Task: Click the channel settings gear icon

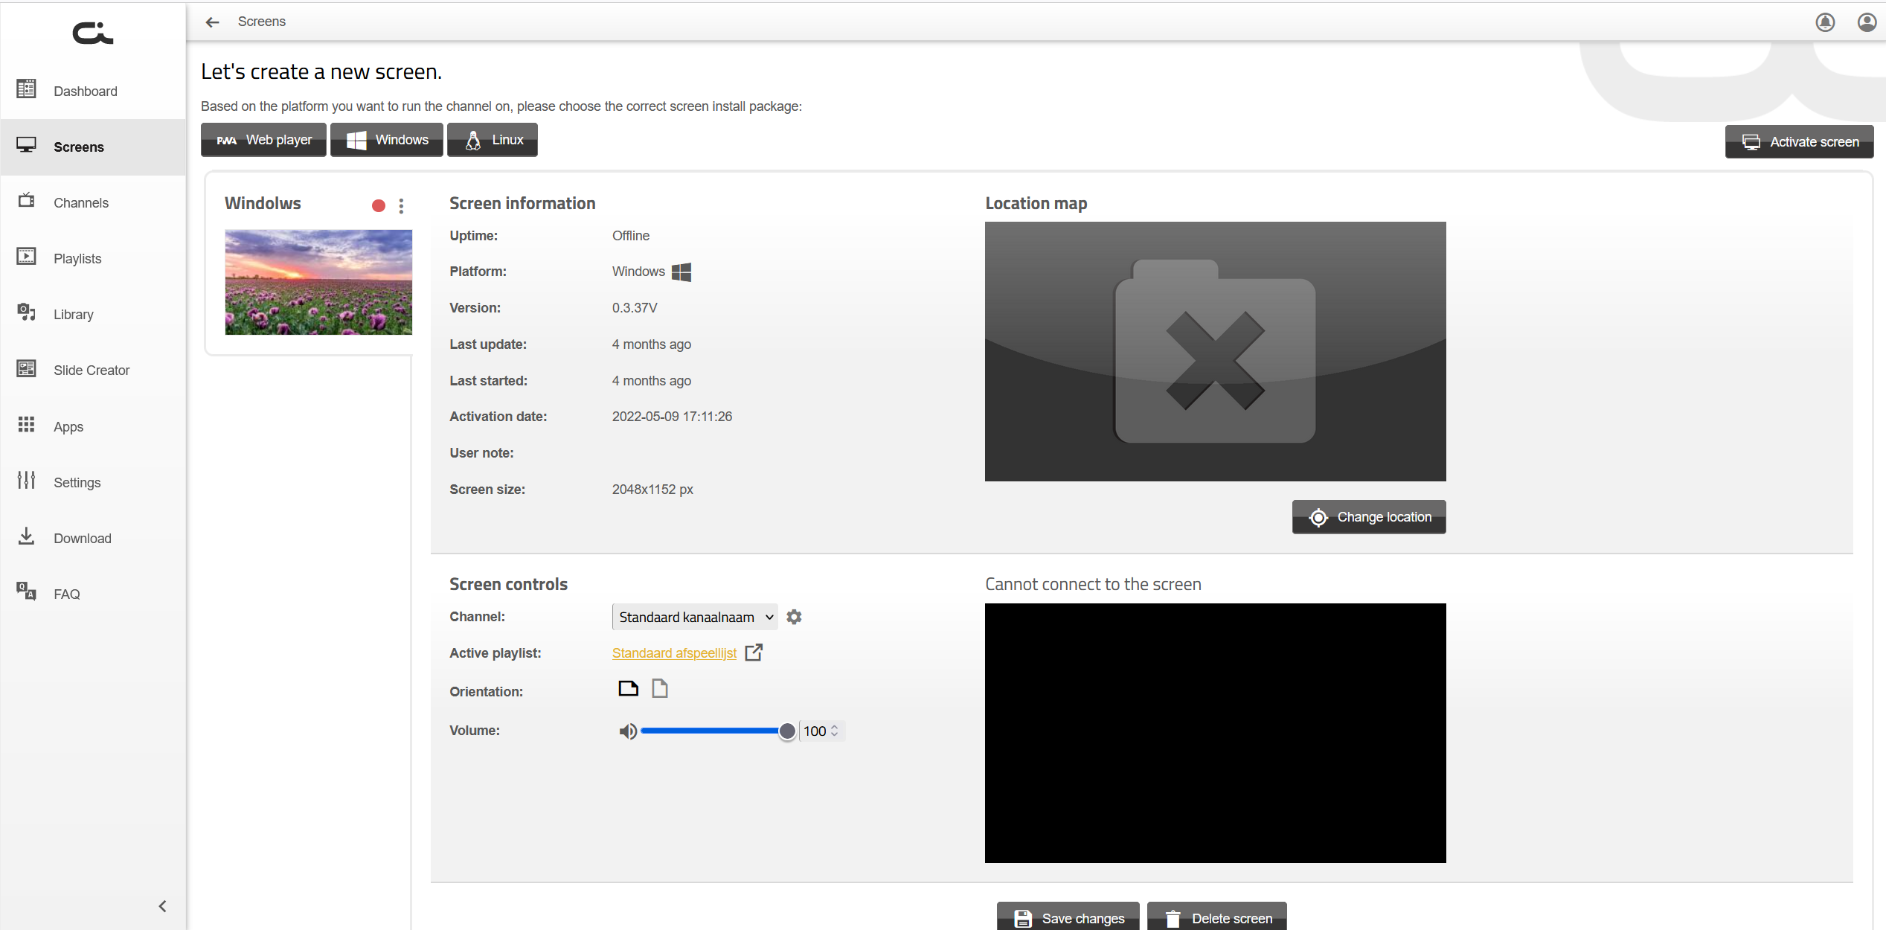Action: pyautogui.click(x=794, y=617)
